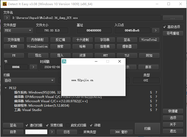
Task: Open the 自动 scan mode dropdown
Action: (29, 80)
